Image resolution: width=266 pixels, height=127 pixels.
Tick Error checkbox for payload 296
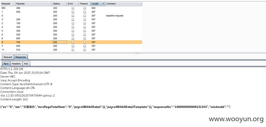[x=73, y=8]
